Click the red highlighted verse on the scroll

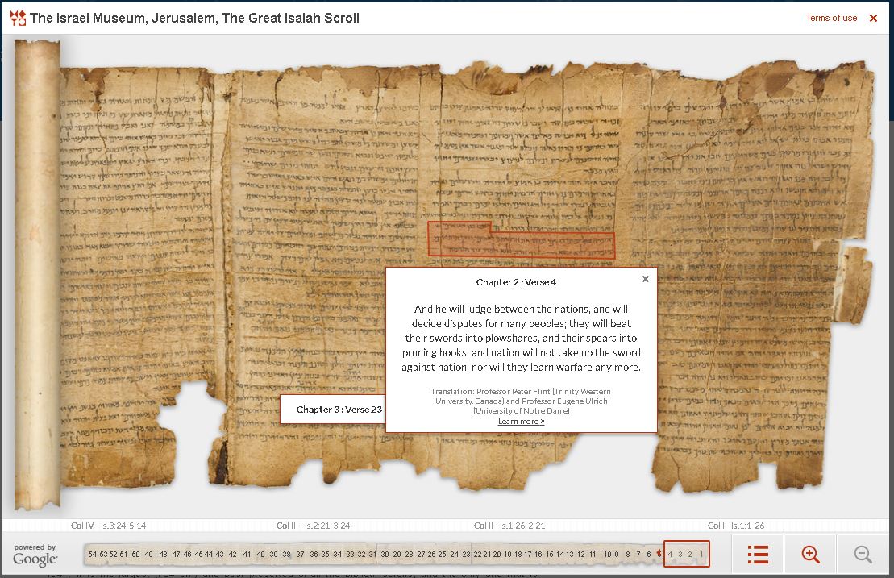521,243
